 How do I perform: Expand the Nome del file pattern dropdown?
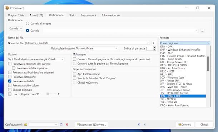(148, 43)
